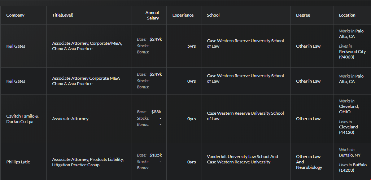This screenshot has width=371, height=180.
Task: Select the 'Associate Attorney, Corporate/M&A, China & Asia Practice' title
Action: 87,46
